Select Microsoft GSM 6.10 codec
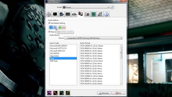This screenshot has width=172, height=97. 63,51
